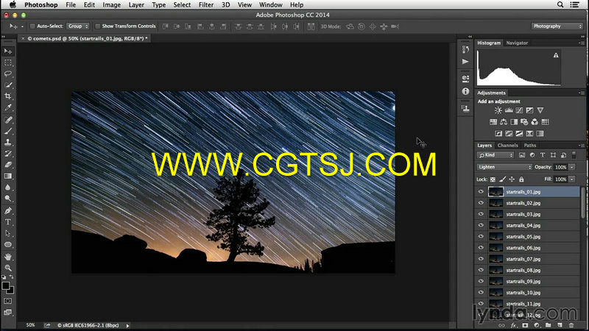The height and width of the screenshot is (331, 589).
Task: Open the layer filter Kind dropdown
Action: [x=495, y=155]
